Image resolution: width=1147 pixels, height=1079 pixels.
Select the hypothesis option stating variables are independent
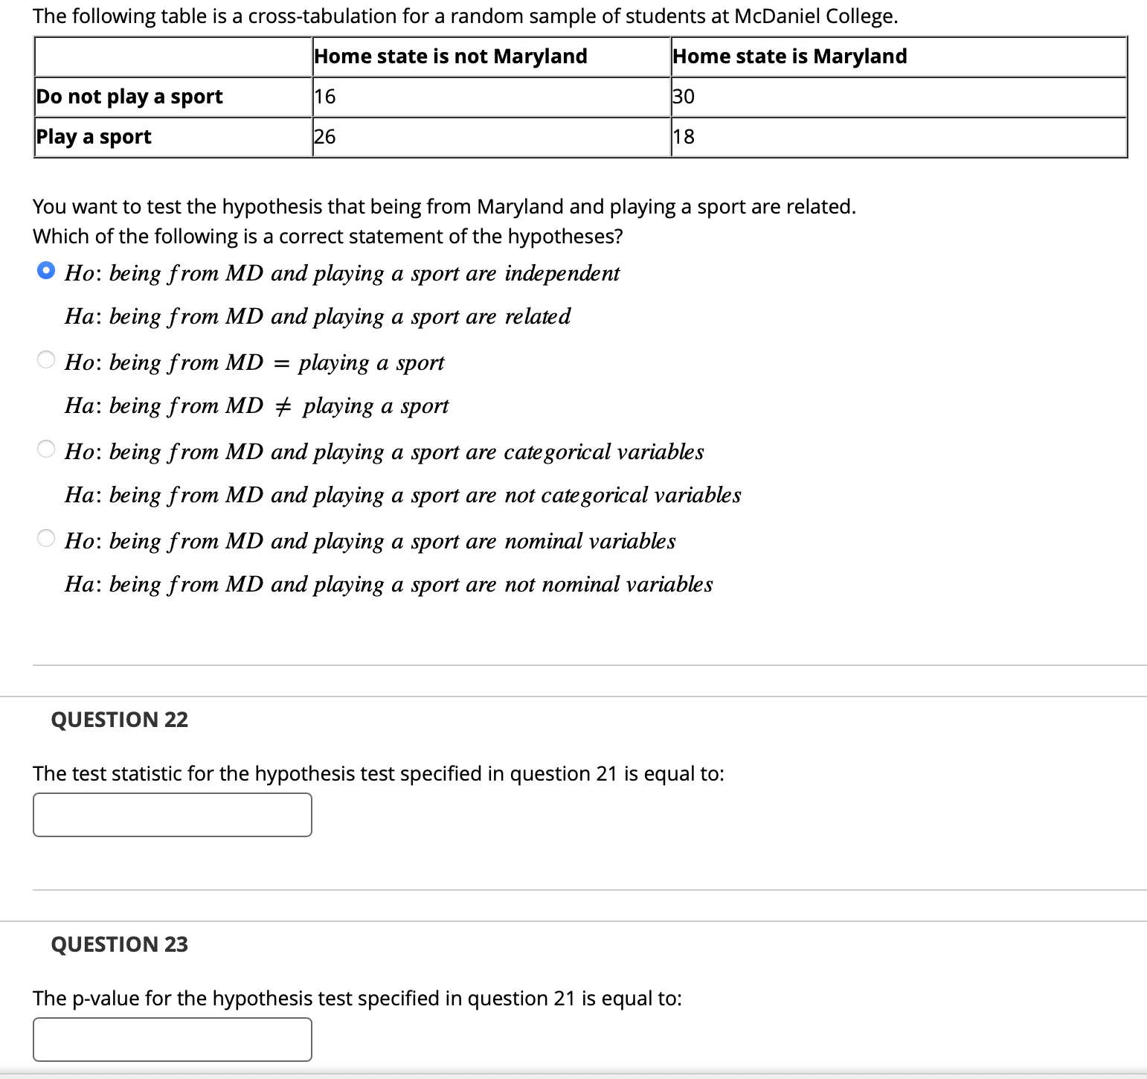[x=45, y=269]
